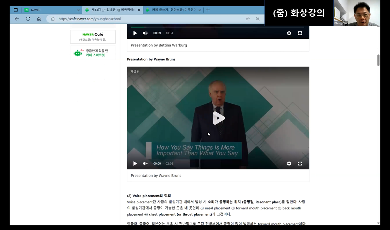
Task: Mute the Wayne Bruns video
Action: pyautogui.click(x=145, y=163)
